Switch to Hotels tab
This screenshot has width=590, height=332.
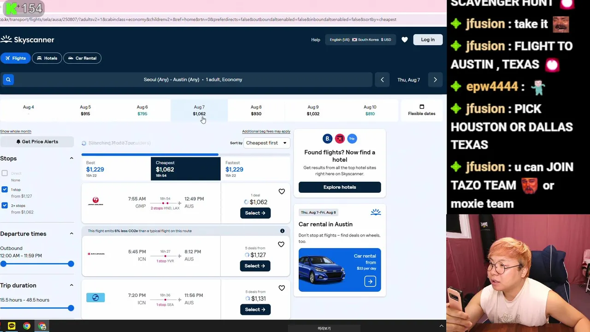pyautogui.click(x=47, y=58)
